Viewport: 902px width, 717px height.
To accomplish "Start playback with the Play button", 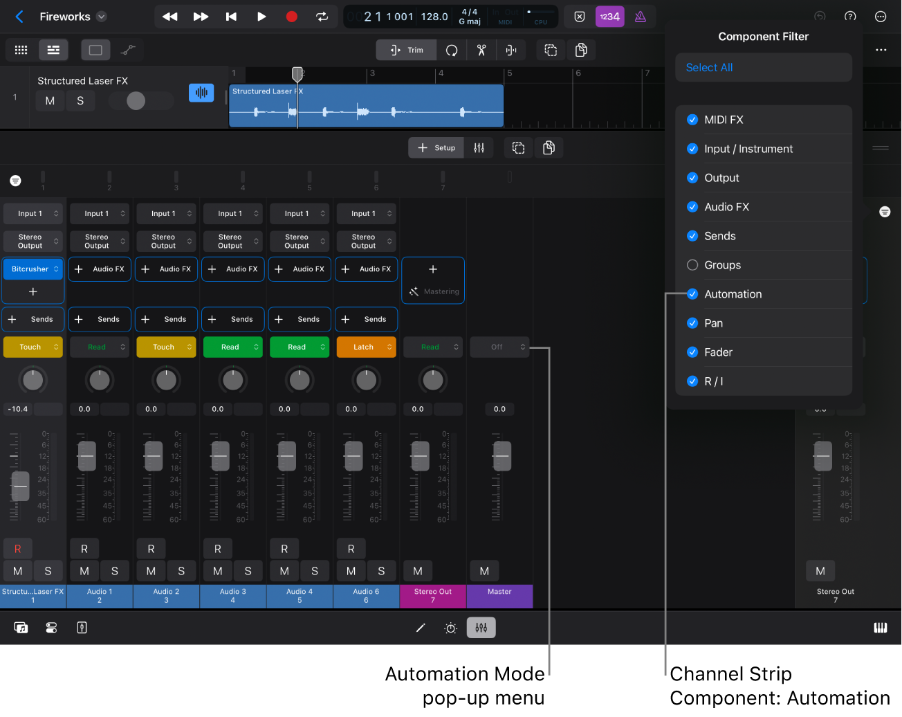I will click(x=261, y=17).
